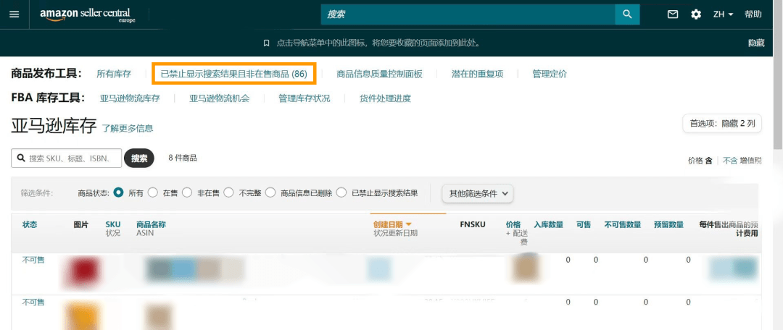
Task: Open the 所有库存 tab
Action: [x=114, y=74]
